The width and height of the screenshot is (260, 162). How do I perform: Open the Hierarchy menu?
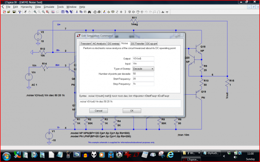[x=26, y=7]
